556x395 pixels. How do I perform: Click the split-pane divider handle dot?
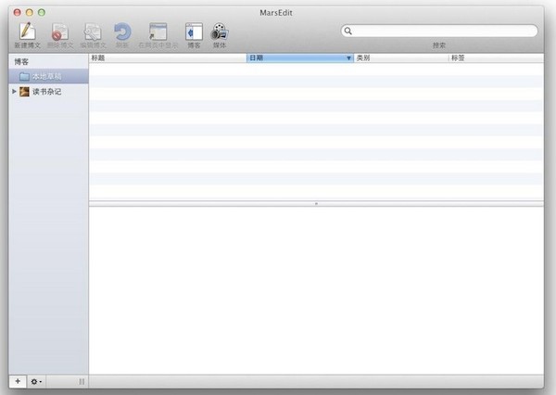point(316,204)
